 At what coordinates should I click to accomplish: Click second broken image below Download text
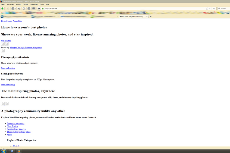point(7,104)
